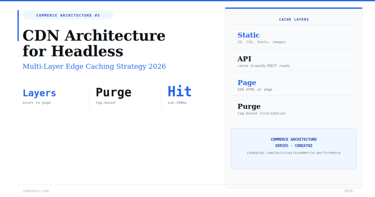
Task: Click the 'asset to page' caption
Action: point(37,103)
